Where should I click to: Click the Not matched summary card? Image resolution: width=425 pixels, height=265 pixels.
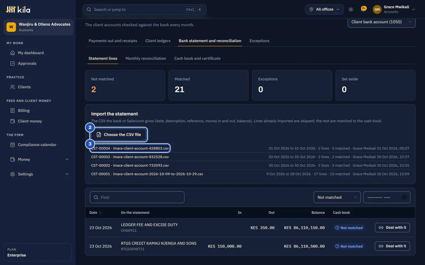(x=125, y=85)
